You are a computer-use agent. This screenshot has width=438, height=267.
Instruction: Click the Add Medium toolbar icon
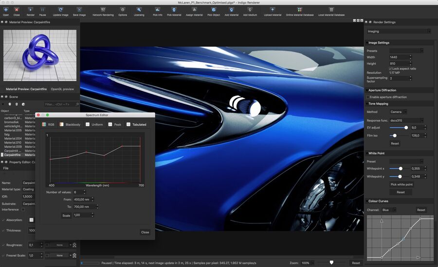[x=250, y=10]
